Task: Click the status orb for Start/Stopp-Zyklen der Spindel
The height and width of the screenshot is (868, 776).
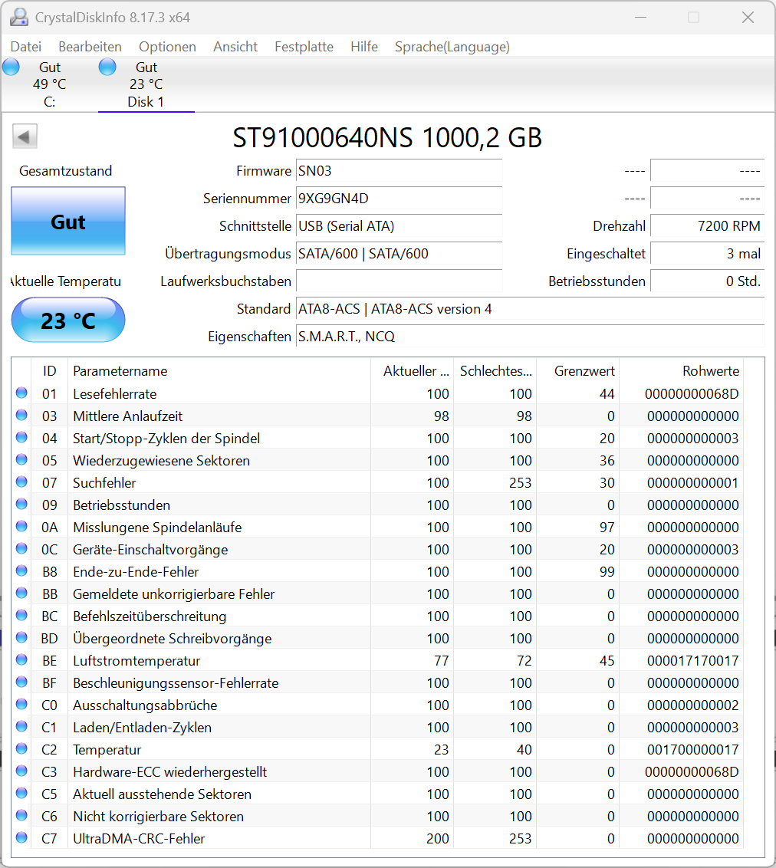Action: [x=21, y=437]
